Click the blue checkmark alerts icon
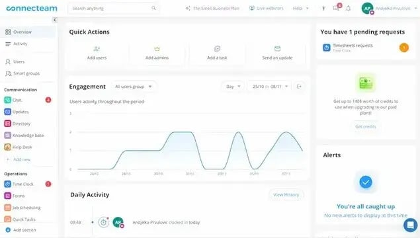 pyautogui.click(x=366, y=182)
